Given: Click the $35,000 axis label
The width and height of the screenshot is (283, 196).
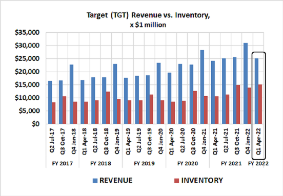Looking at the screenshot, I should (27, 32).
